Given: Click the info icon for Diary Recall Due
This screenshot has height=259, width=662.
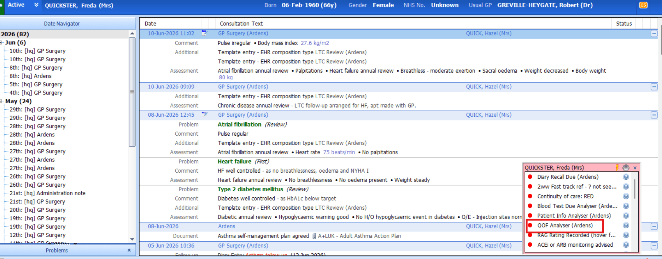Looking at the screenshot, I should coord(626,177).
